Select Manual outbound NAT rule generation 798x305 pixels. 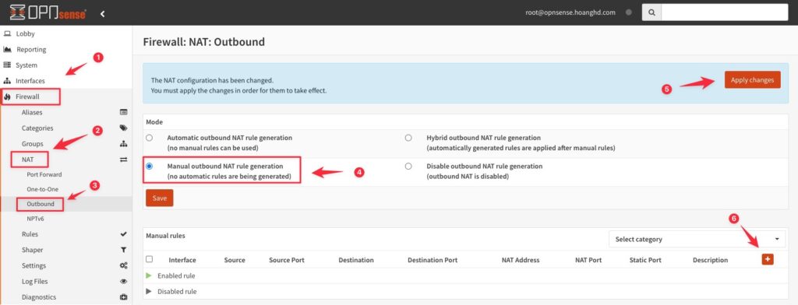point(149,167)
